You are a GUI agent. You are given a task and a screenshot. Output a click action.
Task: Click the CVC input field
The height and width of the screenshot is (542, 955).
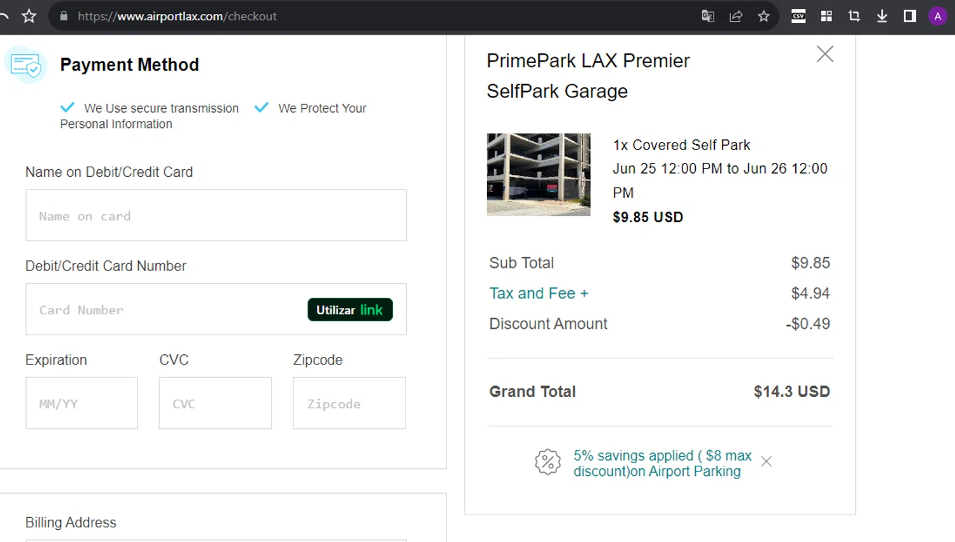pyautogui.click(x=215, y=403)
